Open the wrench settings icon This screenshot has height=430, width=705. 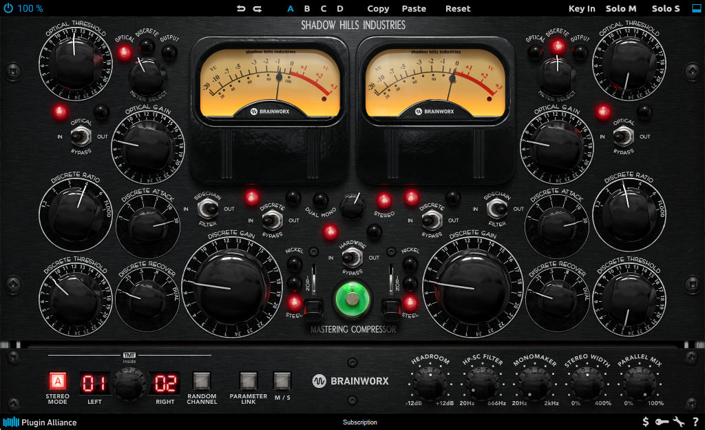pos(679,422)
